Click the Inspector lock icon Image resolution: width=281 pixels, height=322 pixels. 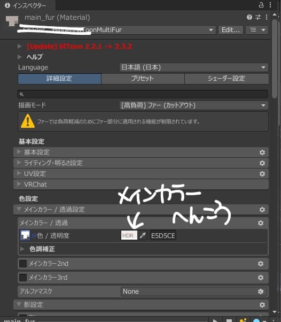(261, 5)
